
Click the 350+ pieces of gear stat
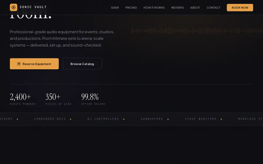pyautogui.click(x=58, y=99)
